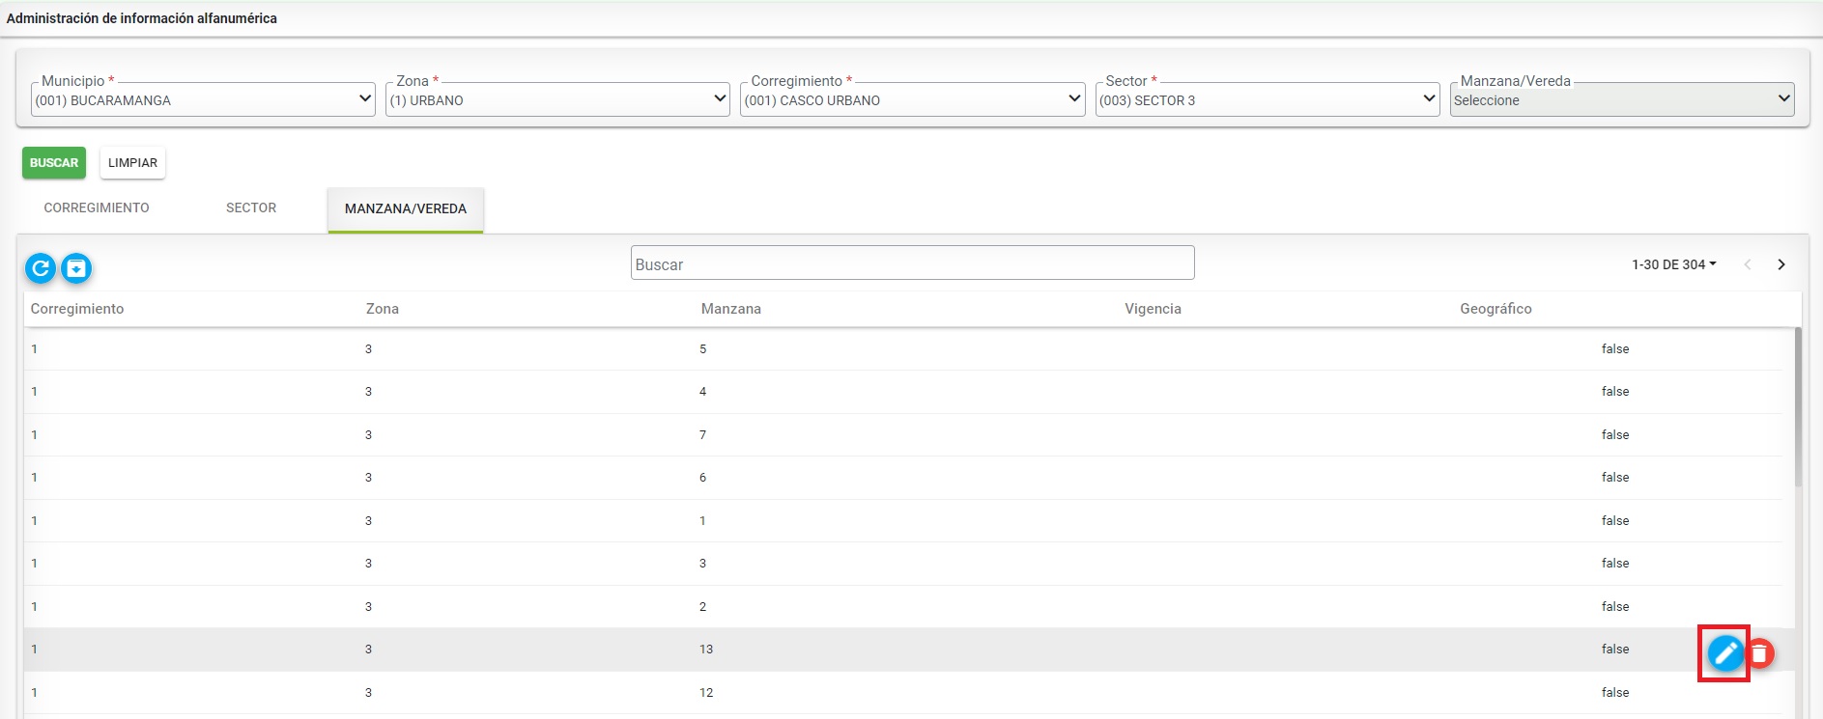Switch to the SECTOR tab
Image resolution: width=1823 pixels, height=719 pixels.
pyautogui.click(x=251, y=208)
